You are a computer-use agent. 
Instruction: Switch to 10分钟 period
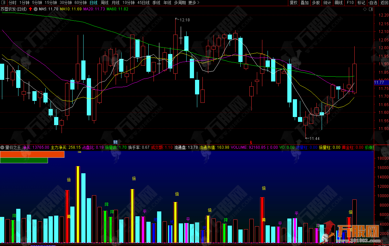[129, 3]
